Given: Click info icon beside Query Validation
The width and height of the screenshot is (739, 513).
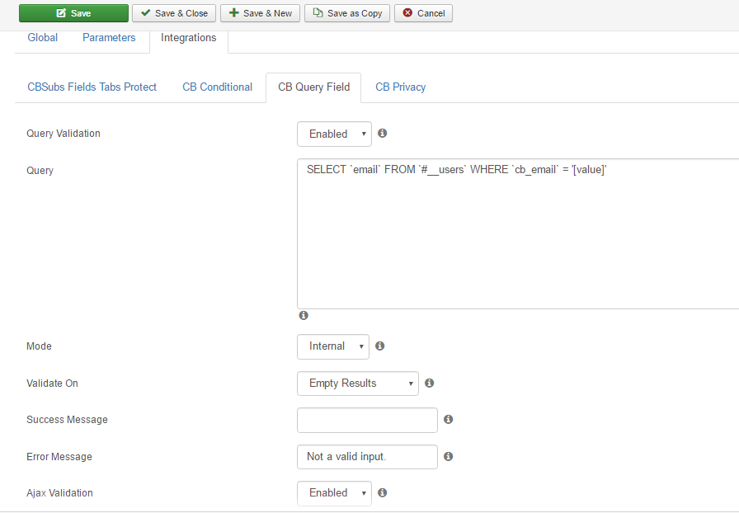Looking at the screenshot, I should coord(382,134).
